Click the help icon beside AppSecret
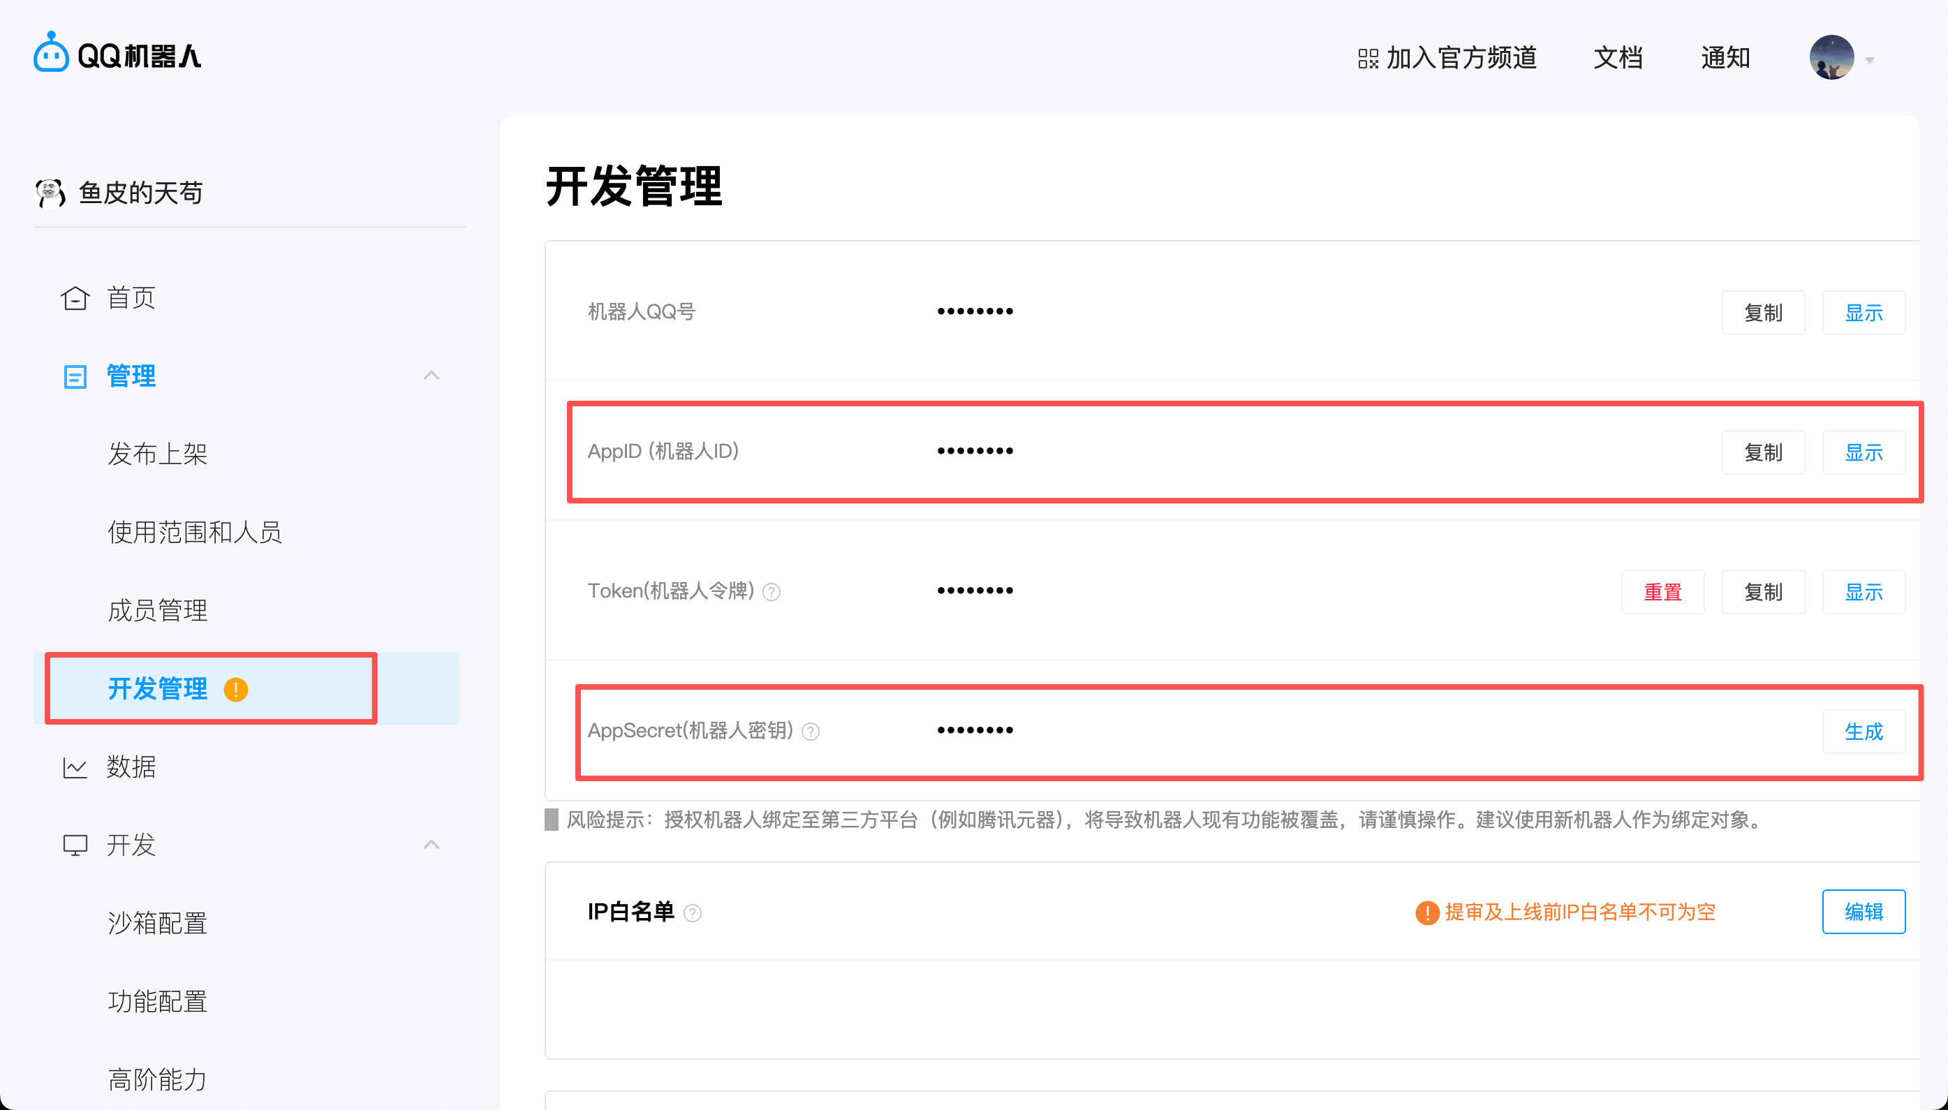This screenshot has height=1110, width=1948. tap(811, 732)
